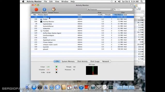Open the Help menu
The width and height of the screenshot is (165, 92).
[72, 2]
